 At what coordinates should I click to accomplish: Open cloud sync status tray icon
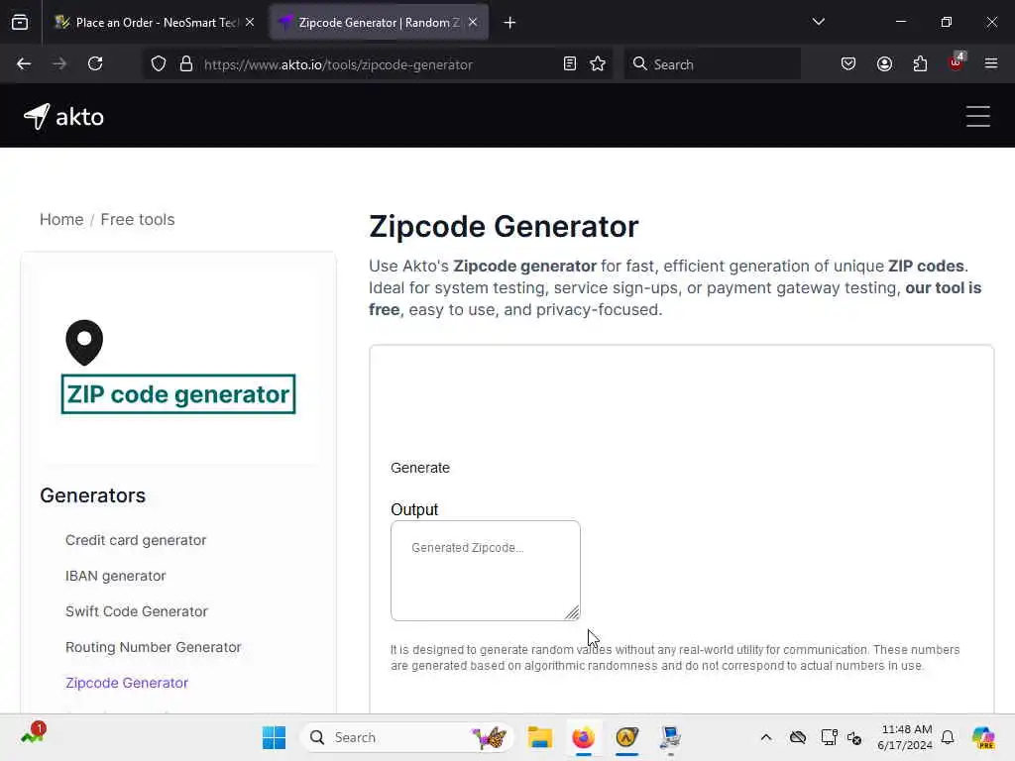[x=798, y=737]
